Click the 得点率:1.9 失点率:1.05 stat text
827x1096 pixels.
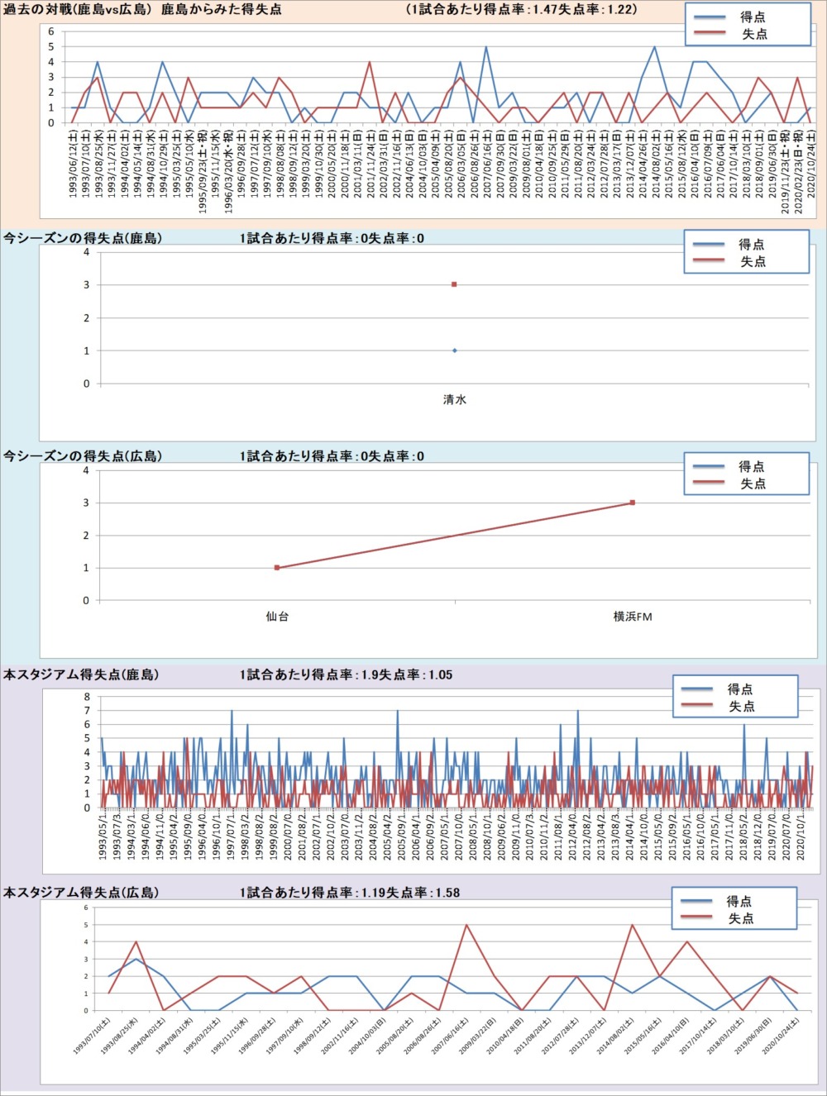tap(347, 674)
